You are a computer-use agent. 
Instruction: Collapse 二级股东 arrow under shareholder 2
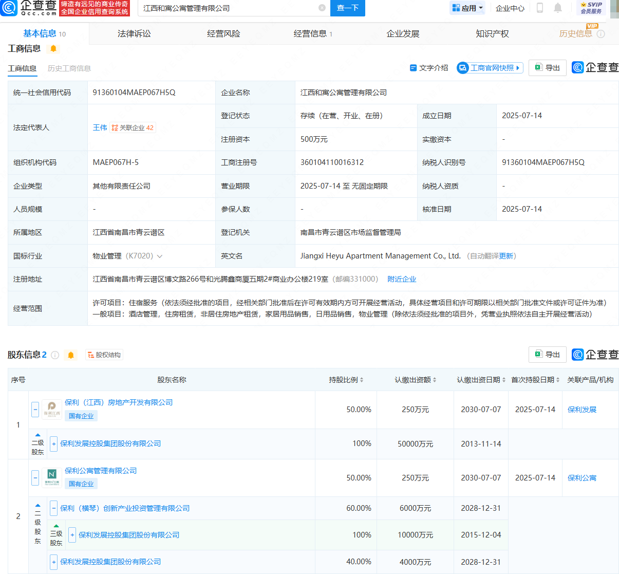[x=37, y=505]
